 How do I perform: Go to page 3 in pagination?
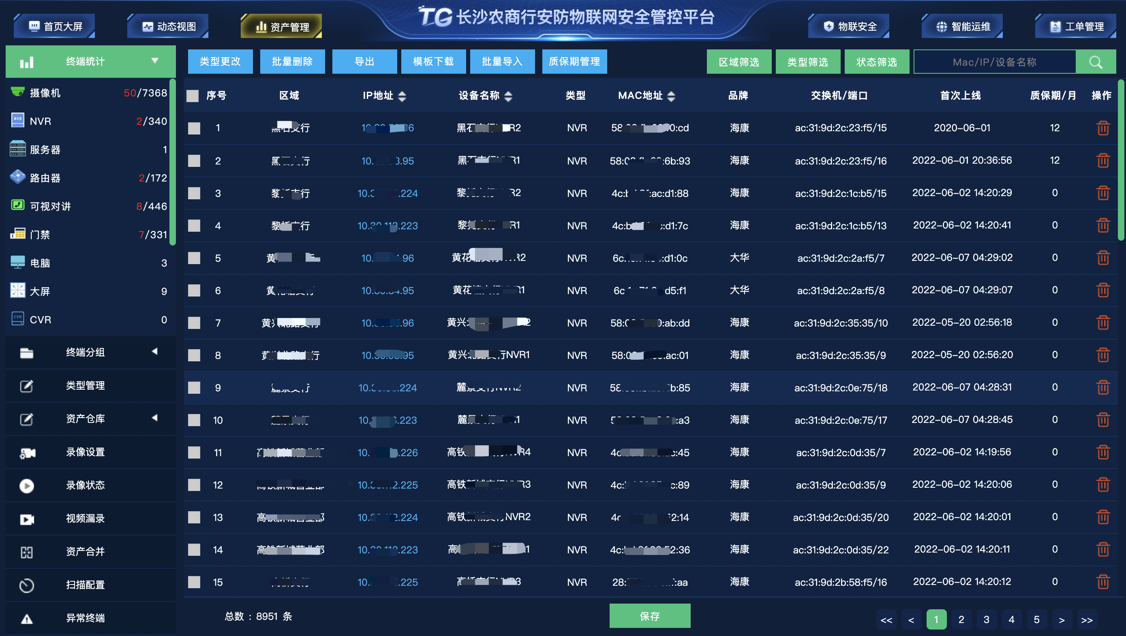[x=986, y=619]
